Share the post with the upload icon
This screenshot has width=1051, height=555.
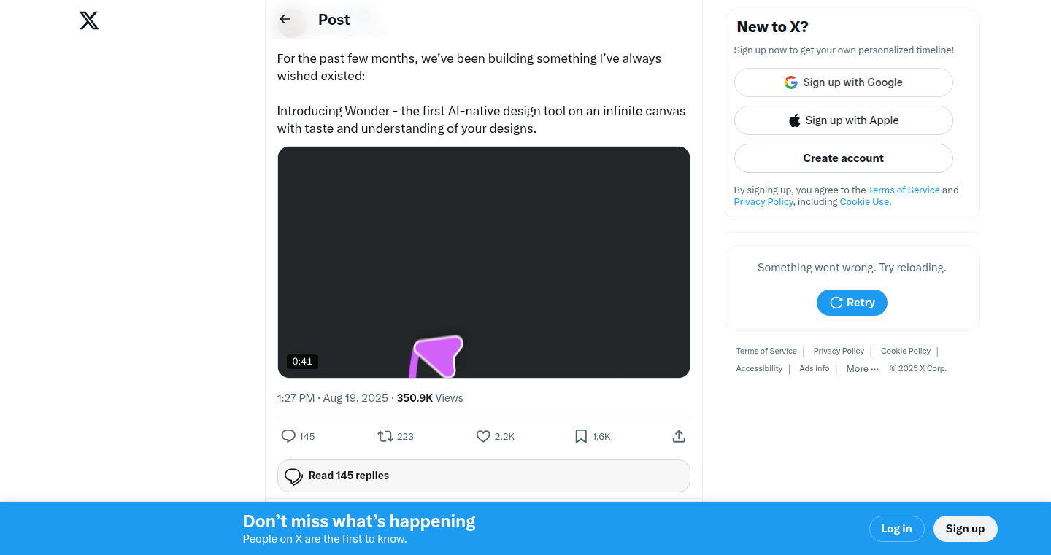tap(679, 436)
